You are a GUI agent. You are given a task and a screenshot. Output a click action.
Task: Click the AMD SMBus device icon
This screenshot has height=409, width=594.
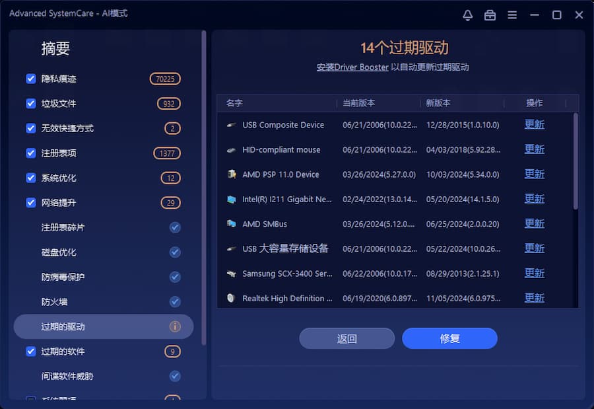(231, 224)
